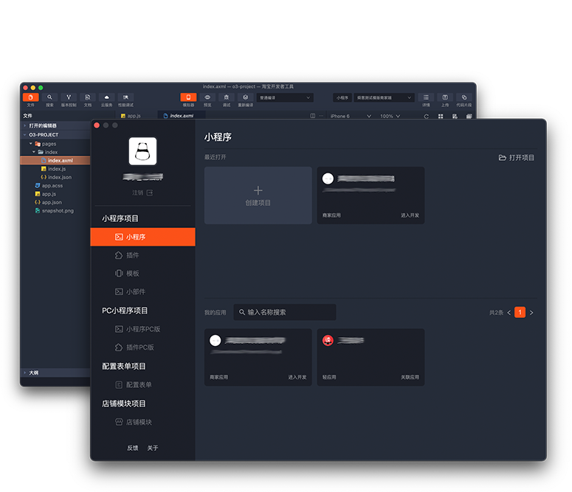572x492 pixels.
Task: Expand the 打开的编辑器 section
Action: (x=55, y=125)
